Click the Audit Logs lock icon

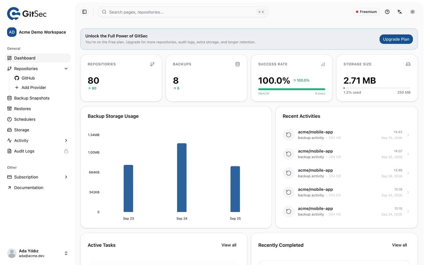pos(66,151)
